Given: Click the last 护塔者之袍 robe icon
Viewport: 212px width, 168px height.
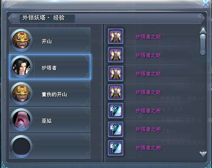Looking at the screenshot, I should pyautogui.click(x=116, y=148).
